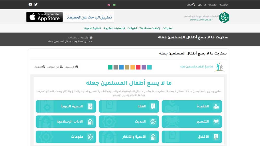Open the Twitter icon in the top bar
This screenshot has height=146, width=260.
point(36,4)
